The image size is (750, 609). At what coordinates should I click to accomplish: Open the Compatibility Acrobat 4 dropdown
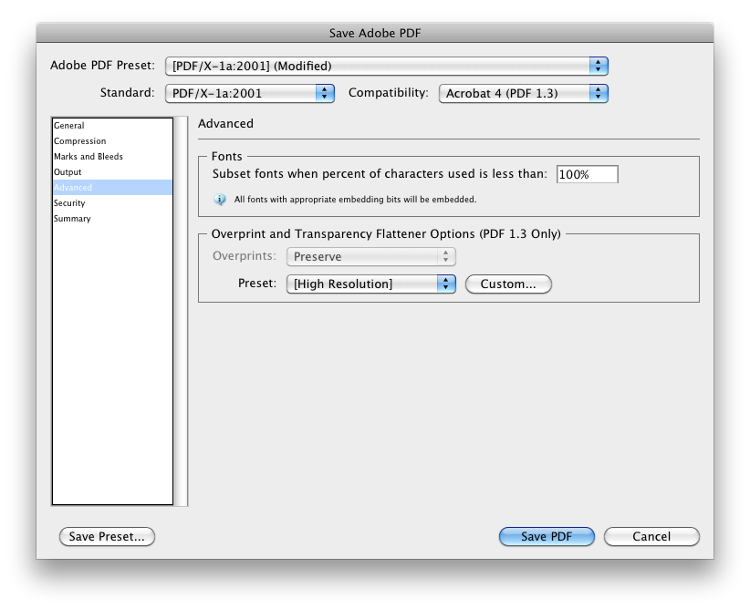click(x=524, y=93)
